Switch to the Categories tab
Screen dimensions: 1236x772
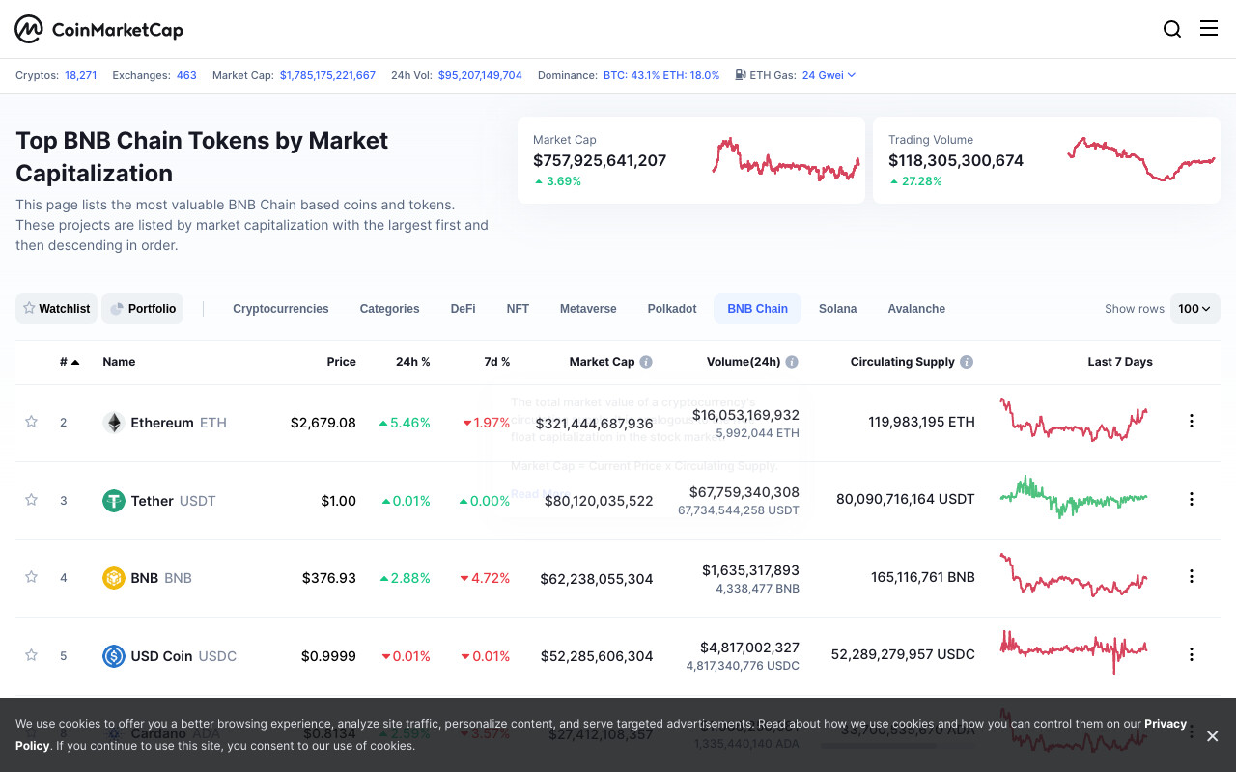pyautogui.click(x=389, y=309)
